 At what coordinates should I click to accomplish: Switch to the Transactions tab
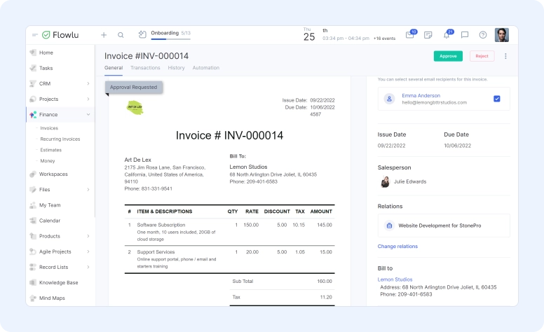tap(145, 68)
